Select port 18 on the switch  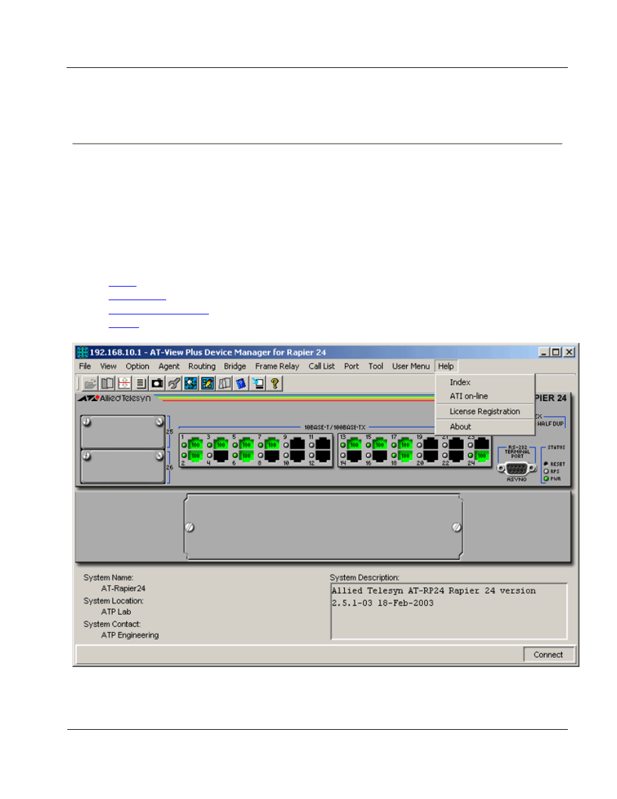coord(406,456)
